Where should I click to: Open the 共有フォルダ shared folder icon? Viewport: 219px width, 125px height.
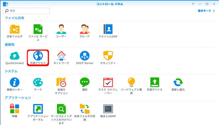tap(15, 29)
